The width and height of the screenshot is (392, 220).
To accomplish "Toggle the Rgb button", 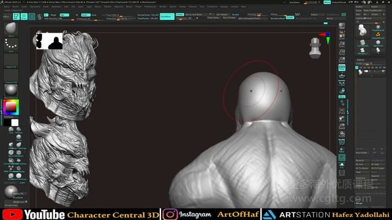I will tap(64, 15).
